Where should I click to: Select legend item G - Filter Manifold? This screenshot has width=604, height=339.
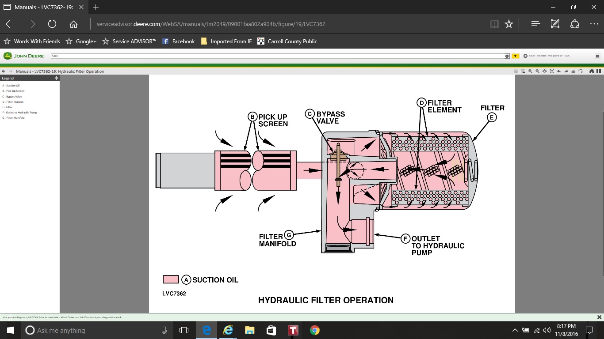point(13,117)
